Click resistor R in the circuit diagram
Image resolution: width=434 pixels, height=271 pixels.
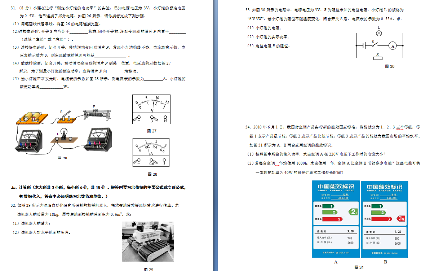click(x=377, y=58)
